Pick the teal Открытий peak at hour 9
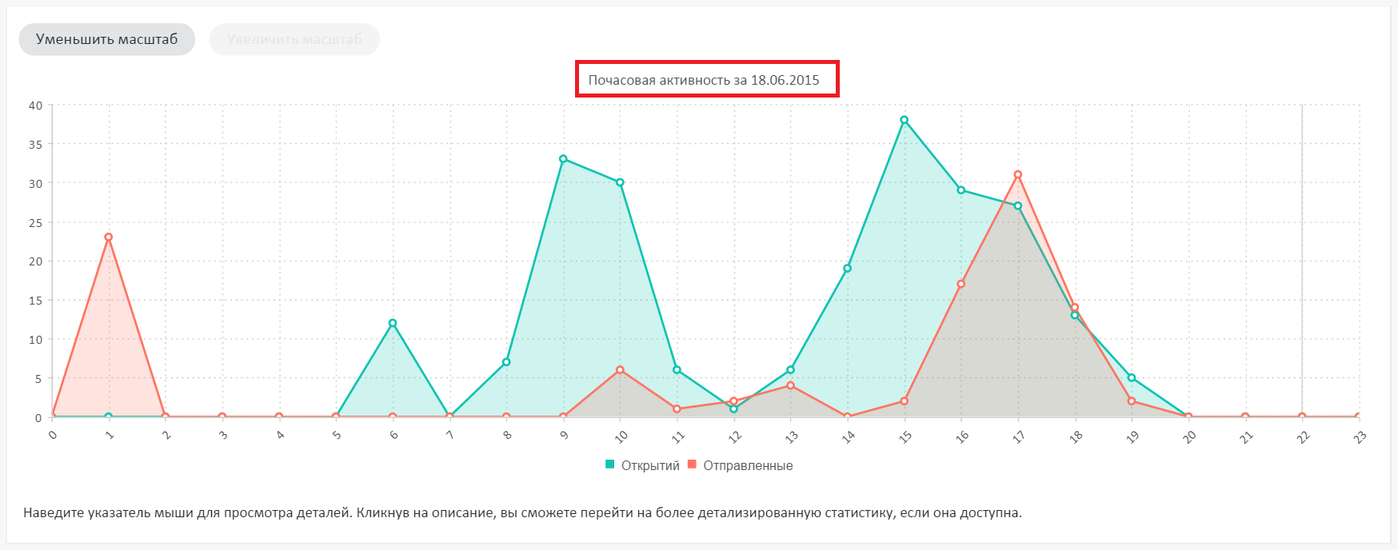1398x550 pixels. pos(563,159)
